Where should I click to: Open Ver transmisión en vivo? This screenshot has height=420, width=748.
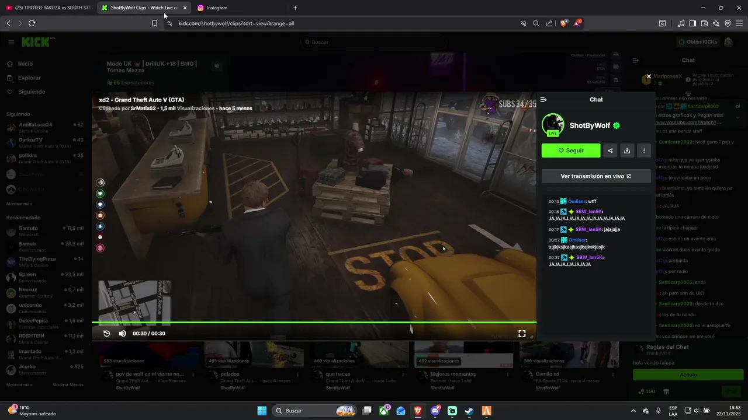(x=596, y=176)
